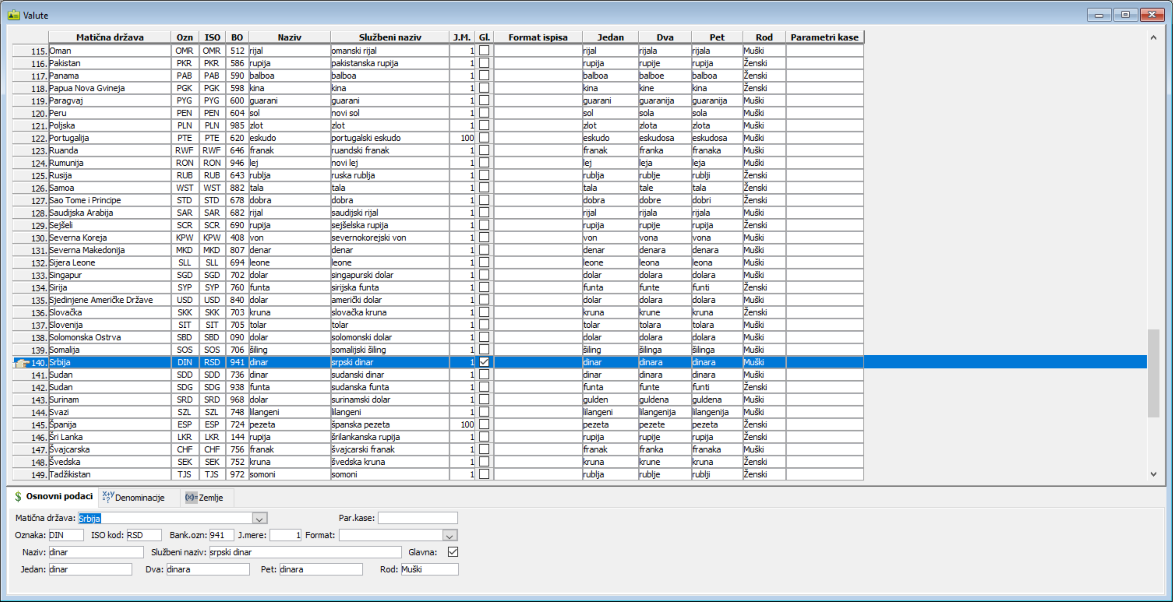
Task: Click the 'singapurski dolar' cell
Action: [390, 275]
